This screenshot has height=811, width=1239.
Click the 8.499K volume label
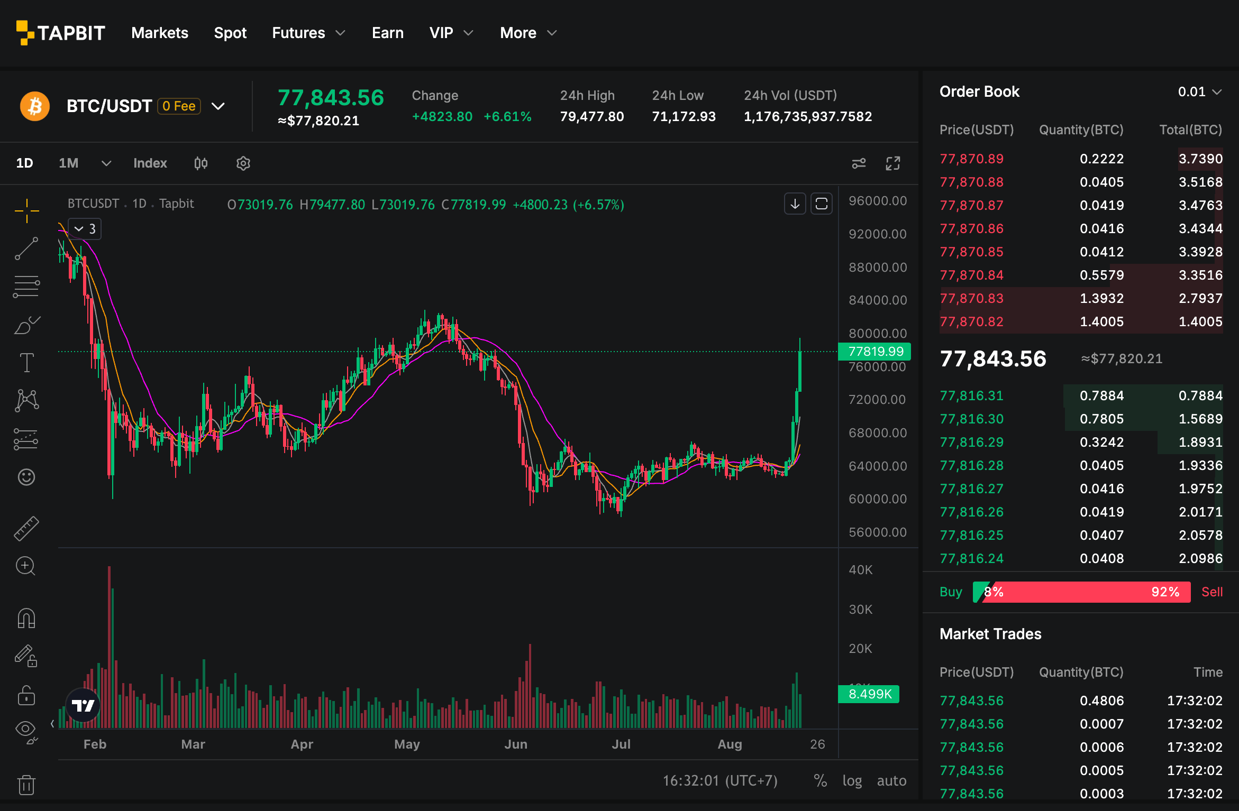[869, 694]
